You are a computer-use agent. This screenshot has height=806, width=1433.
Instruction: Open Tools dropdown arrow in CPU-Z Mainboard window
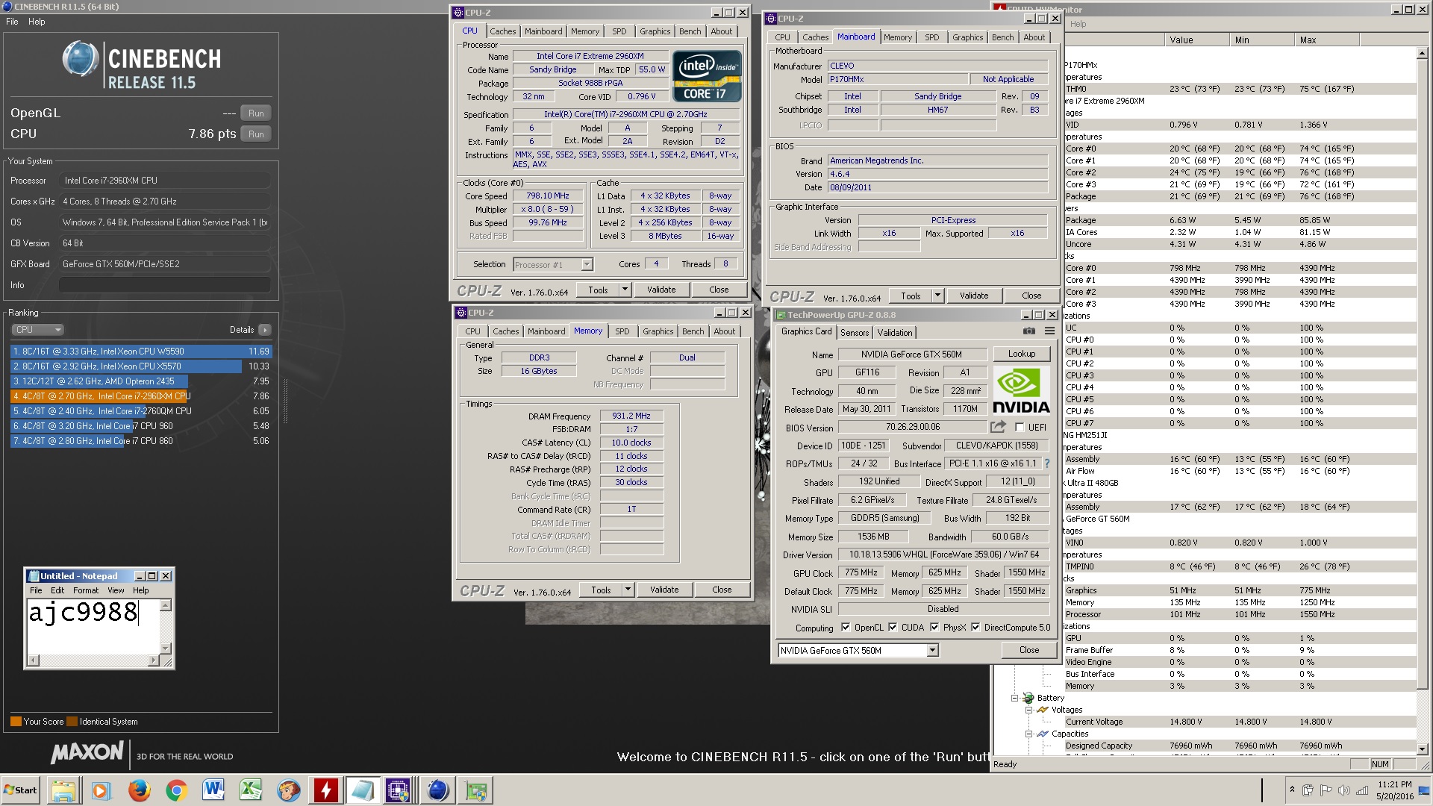coord(937,296)
